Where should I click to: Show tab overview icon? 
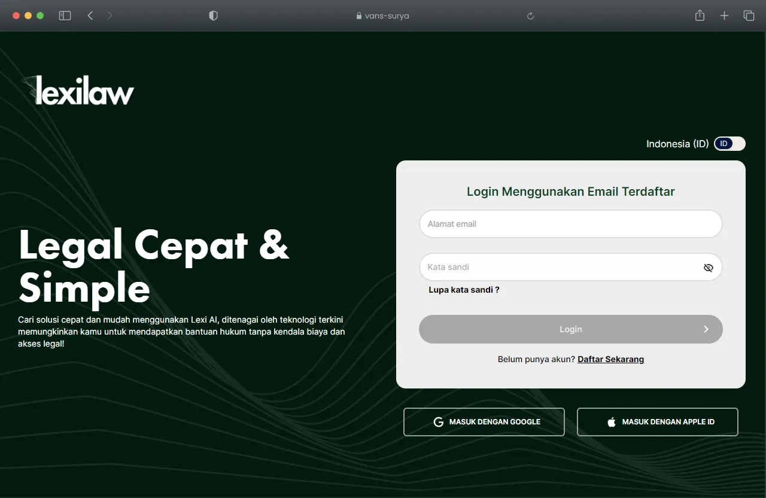[749, 16]
